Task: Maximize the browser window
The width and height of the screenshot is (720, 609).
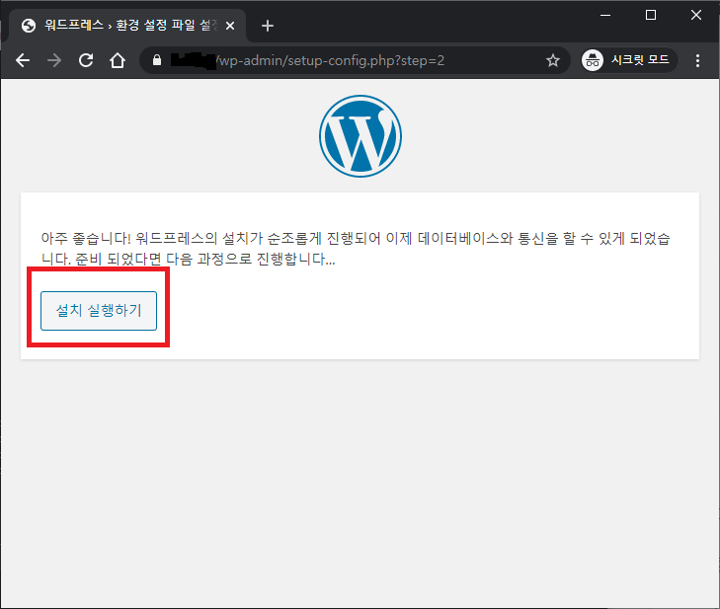Action: click(x=651, y=14)
